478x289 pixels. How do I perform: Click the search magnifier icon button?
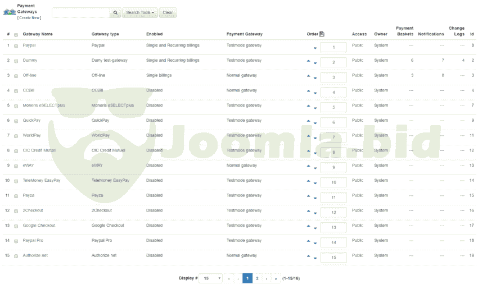pyautogui.click(x=115, y=12)
